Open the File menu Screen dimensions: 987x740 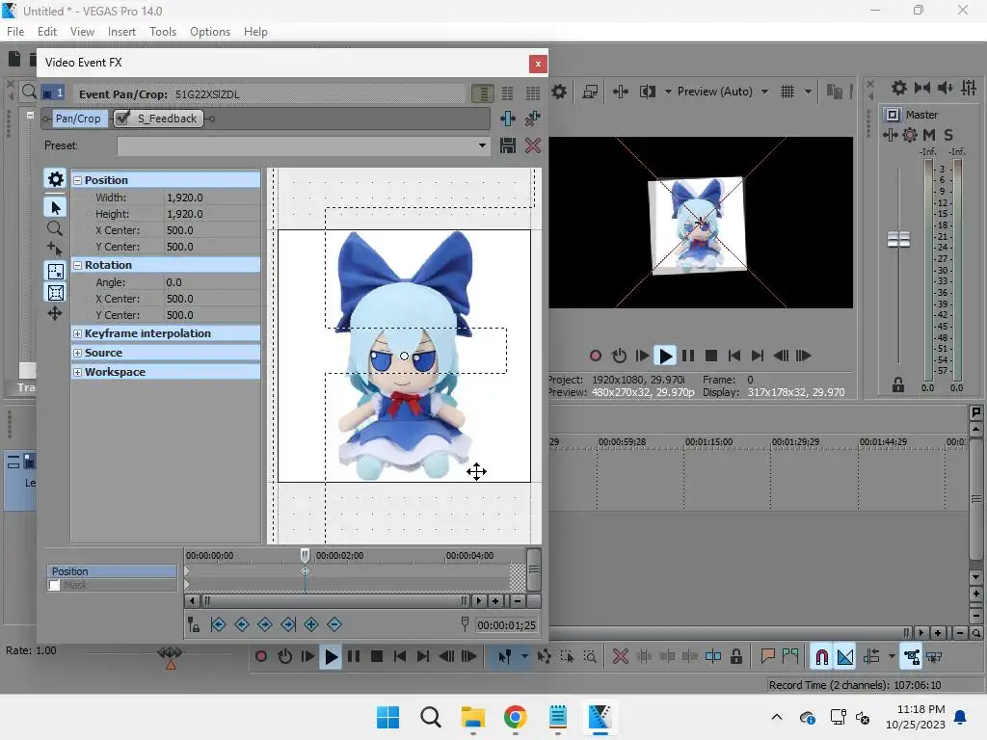tap(15, 32)
